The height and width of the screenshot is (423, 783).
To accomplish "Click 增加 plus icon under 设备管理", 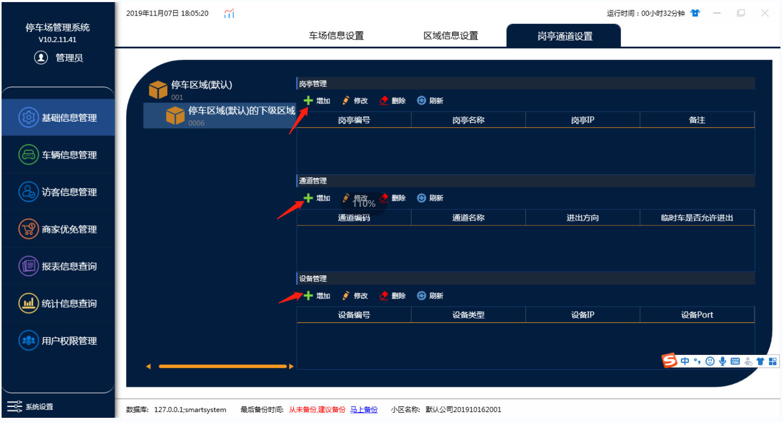I will [x=308, y=296].
